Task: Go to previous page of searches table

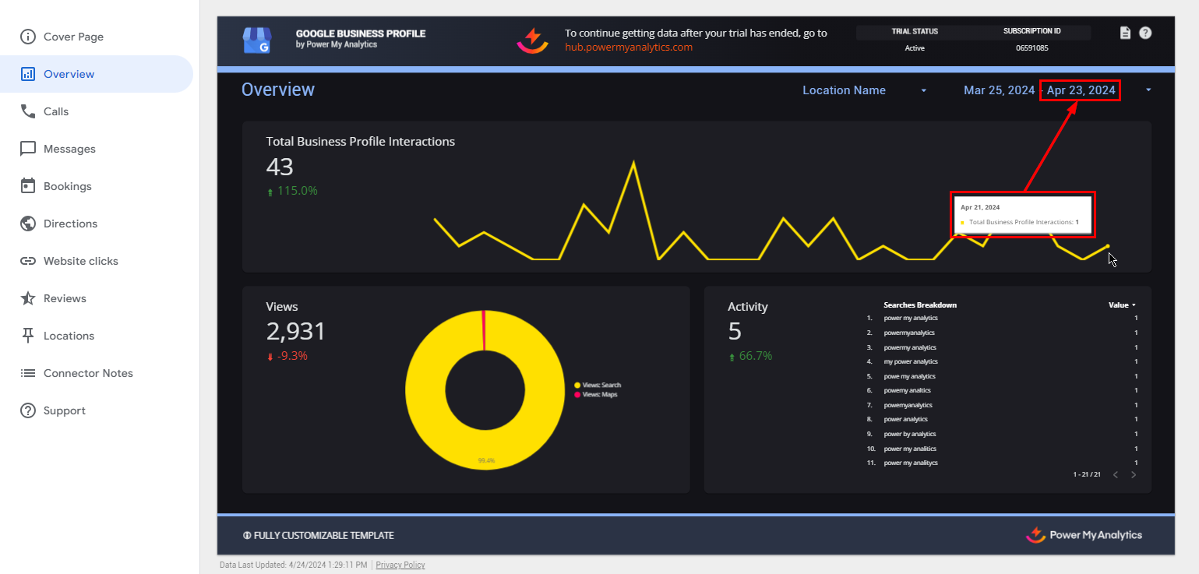Action: (1116, 474)
